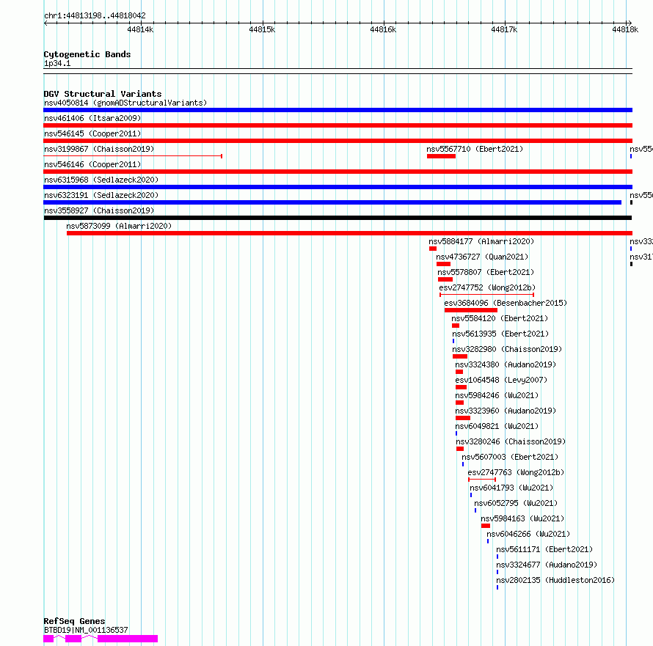Select esv3684096 (Besenbacher2015) label
Image resolution: width=653 pixels, height=646 pixels.
[x=506, y=303]
